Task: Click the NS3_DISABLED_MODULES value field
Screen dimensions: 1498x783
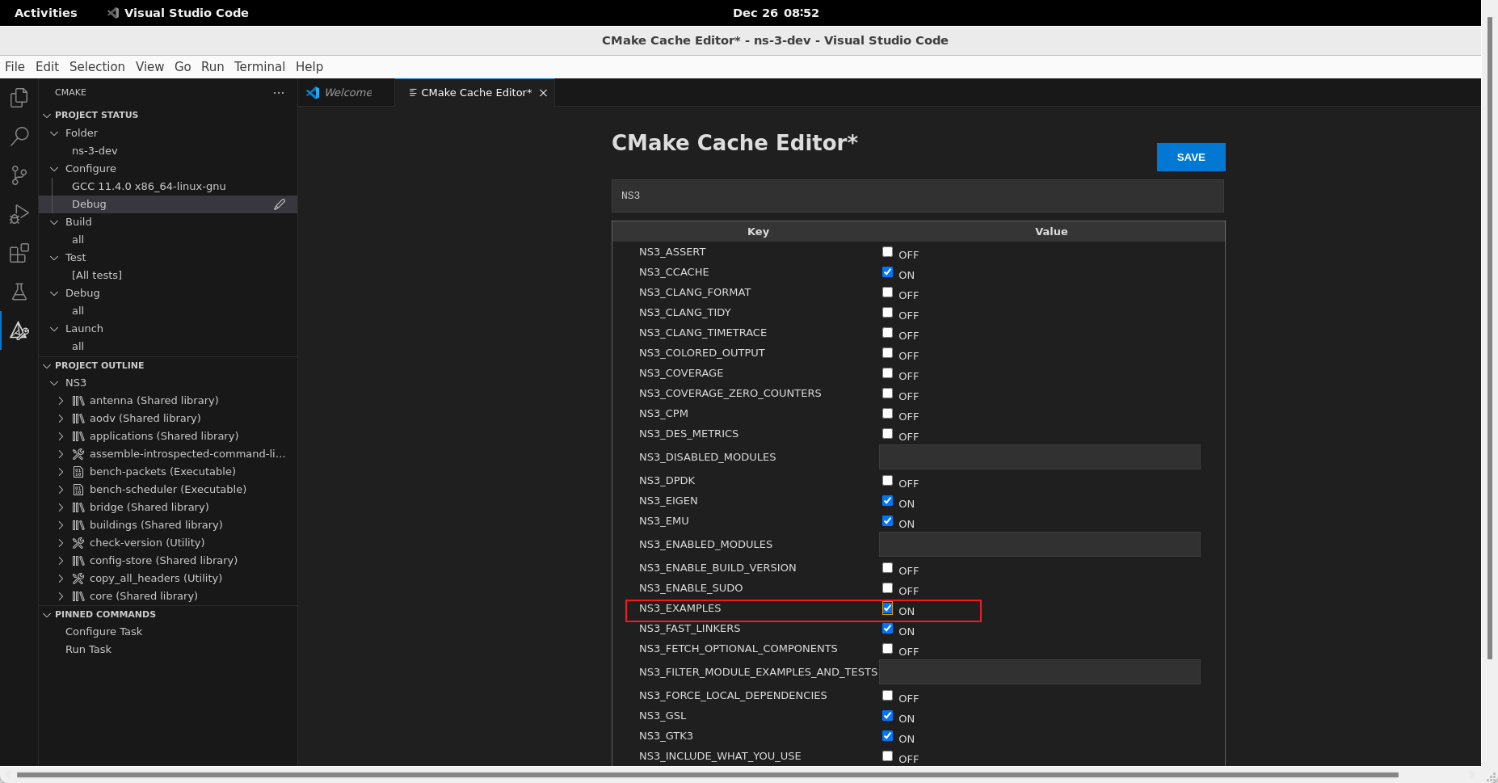Action: point(1039,457)
